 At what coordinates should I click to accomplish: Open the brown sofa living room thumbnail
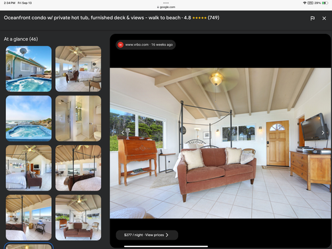pos(78,218)
